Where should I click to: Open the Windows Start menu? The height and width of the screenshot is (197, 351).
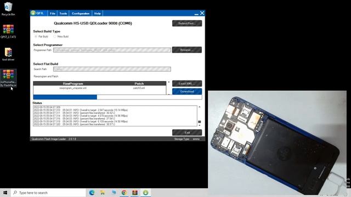(x=5, y=193)
